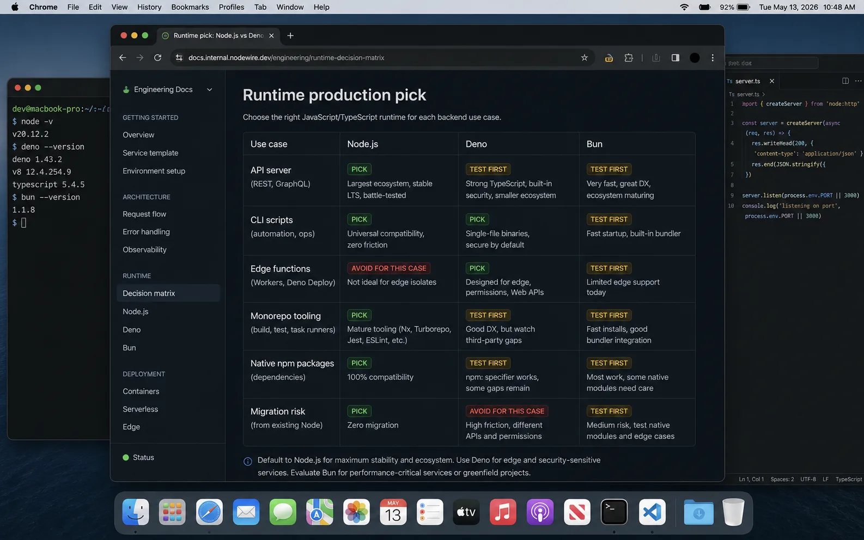This screenshot has height=540, width=864.
Task: Open the Chrome profile avatar
Action: (x=695, y=58)
